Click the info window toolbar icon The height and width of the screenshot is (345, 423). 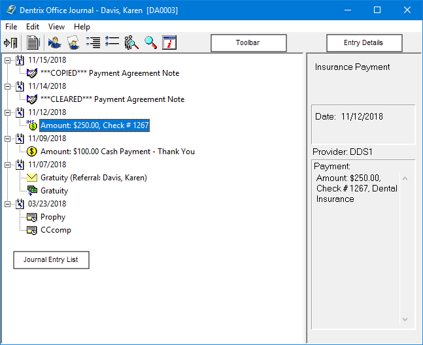pos(169,42)
